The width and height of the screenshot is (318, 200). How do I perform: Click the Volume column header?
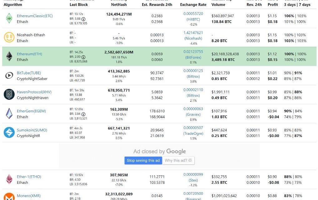218,4
